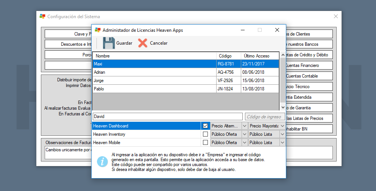
Task: Click the Guardar button label
Action: coord(124,43)
